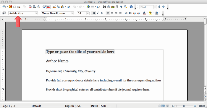Click the zoom slider handle
The image size is (207, 108).
coord(184,106)
